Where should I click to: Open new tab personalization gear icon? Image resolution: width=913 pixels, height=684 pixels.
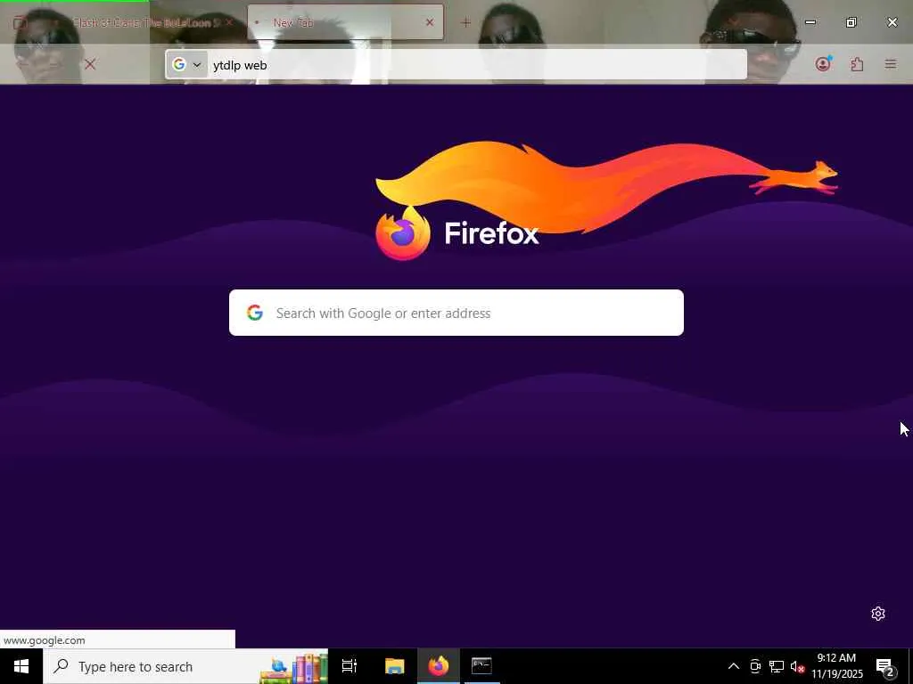(x=878, y=614)
